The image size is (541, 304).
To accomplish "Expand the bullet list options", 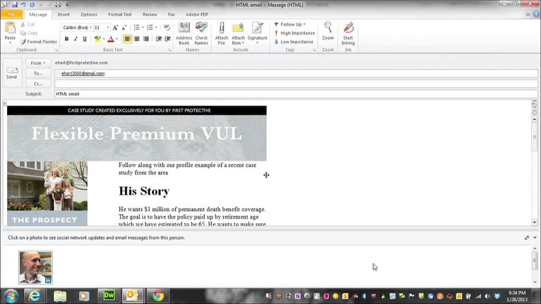I will 142,27.
